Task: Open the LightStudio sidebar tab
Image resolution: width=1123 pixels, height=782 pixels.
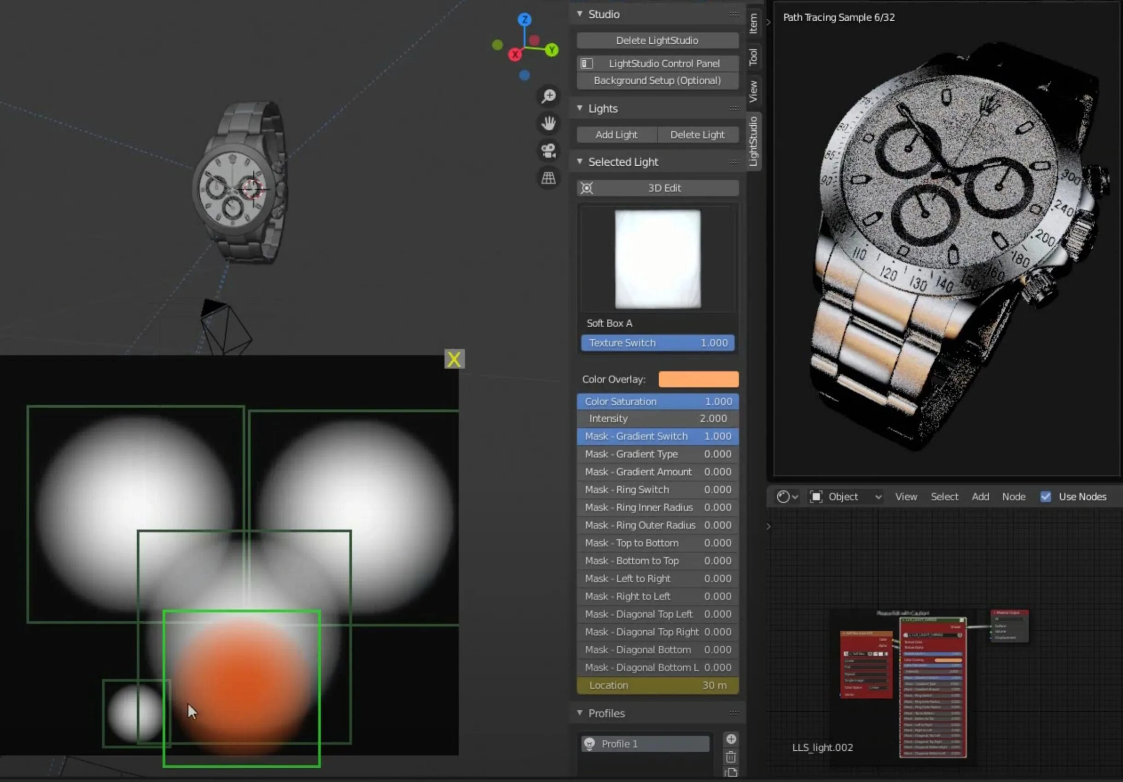Action: [753, 141]
